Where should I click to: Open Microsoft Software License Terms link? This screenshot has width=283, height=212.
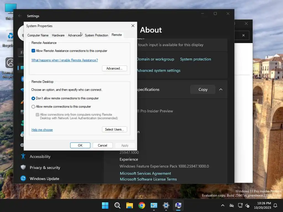[x=148, y=179]
